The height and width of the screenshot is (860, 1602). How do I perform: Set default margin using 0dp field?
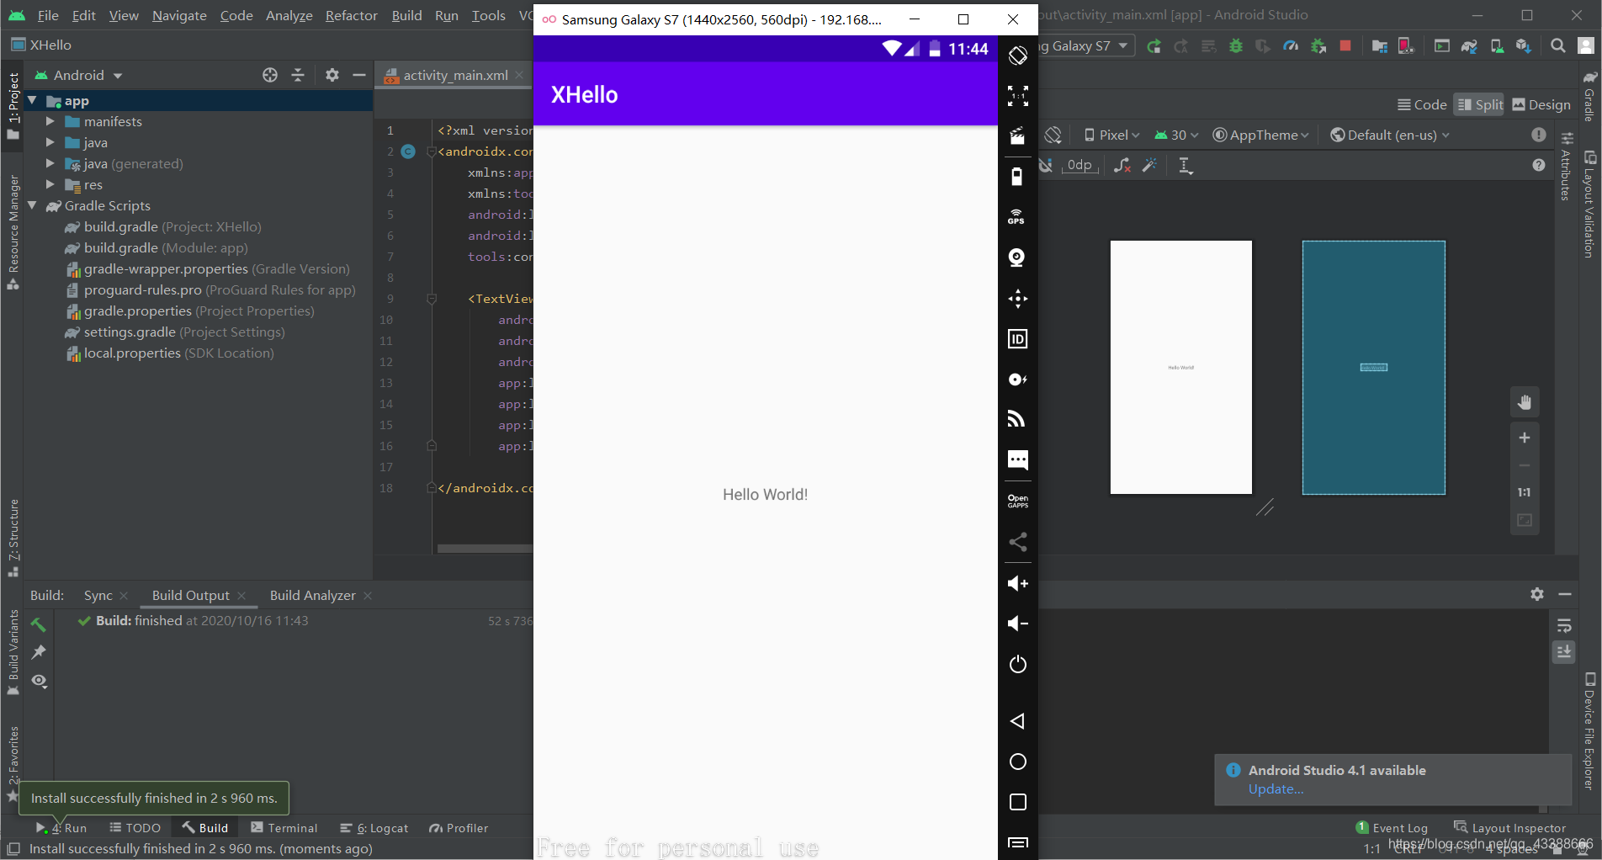1080,166
